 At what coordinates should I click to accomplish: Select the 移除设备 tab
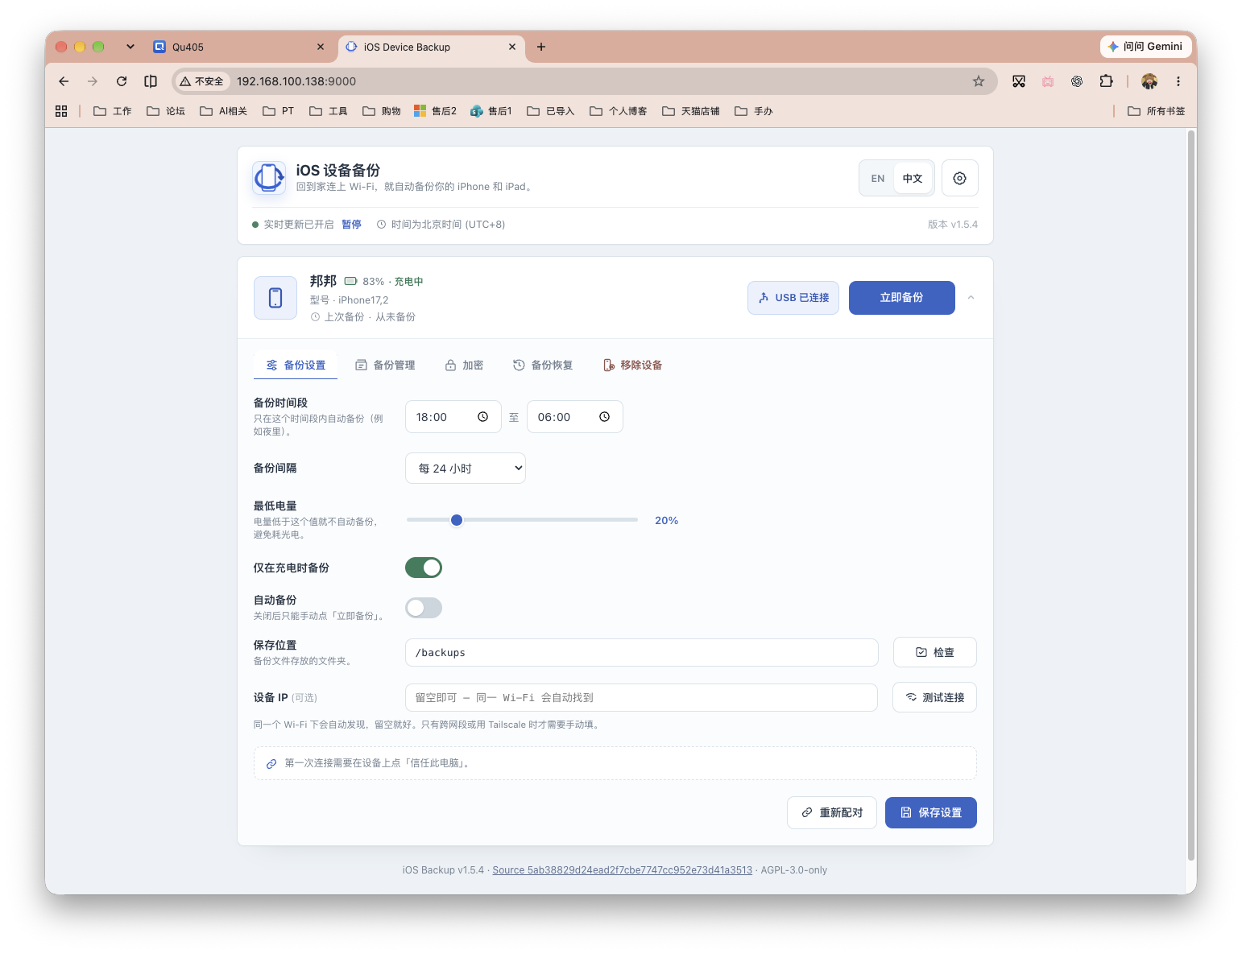pyautogui.click(x=632, y=365)
